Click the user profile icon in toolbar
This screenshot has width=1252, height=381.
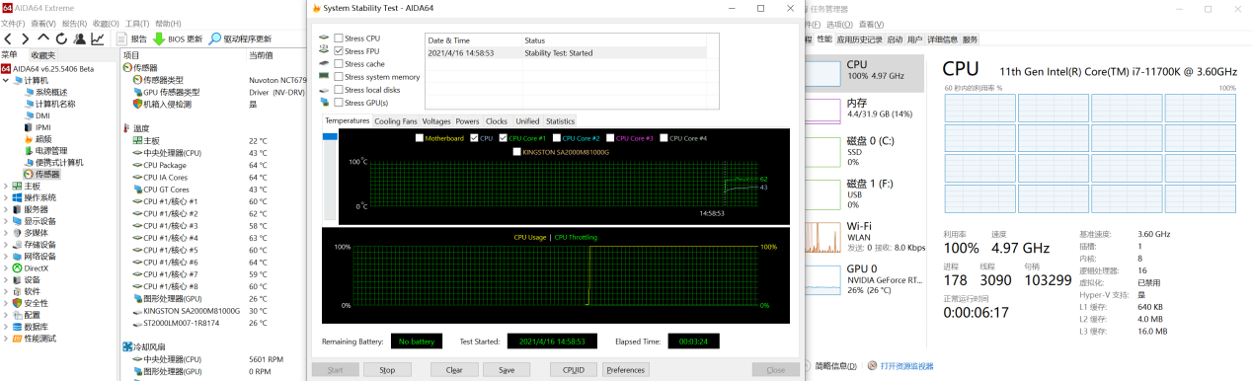coord(79,38)
